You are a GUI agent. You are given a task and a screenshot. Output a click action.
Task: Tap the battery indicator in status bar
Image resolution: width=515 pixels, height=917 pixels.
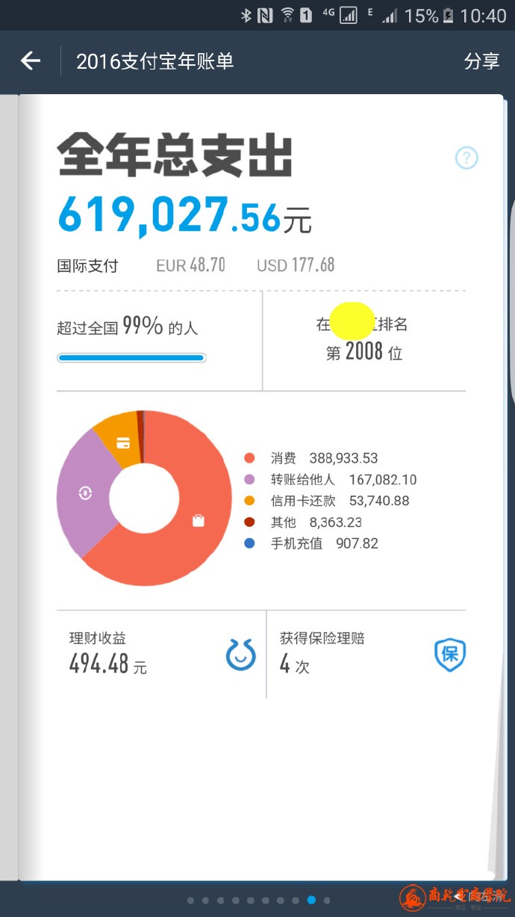[x=448, y=15]
